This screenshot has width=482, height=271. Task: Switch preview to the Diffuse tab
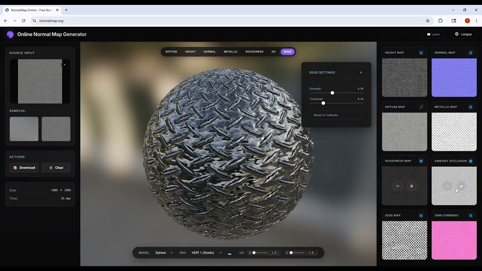(171, 52)
